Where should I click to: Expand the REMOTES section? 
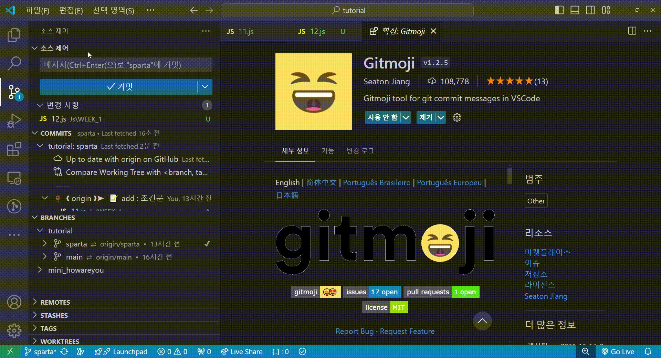coord(55,302)
